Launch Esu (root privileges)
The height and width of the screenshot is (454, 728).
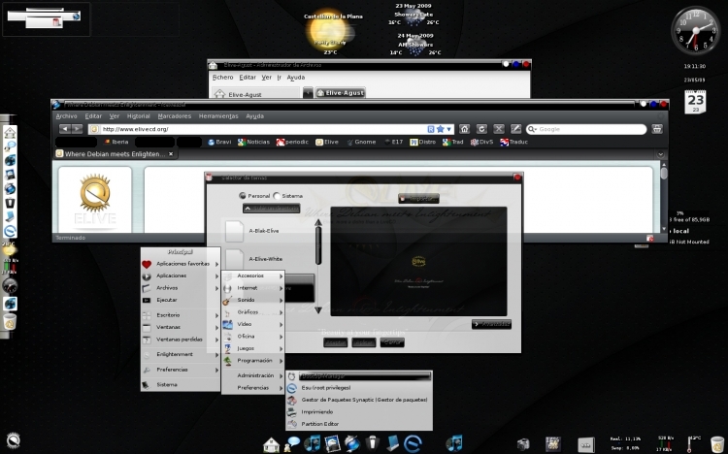click(359, 388)
